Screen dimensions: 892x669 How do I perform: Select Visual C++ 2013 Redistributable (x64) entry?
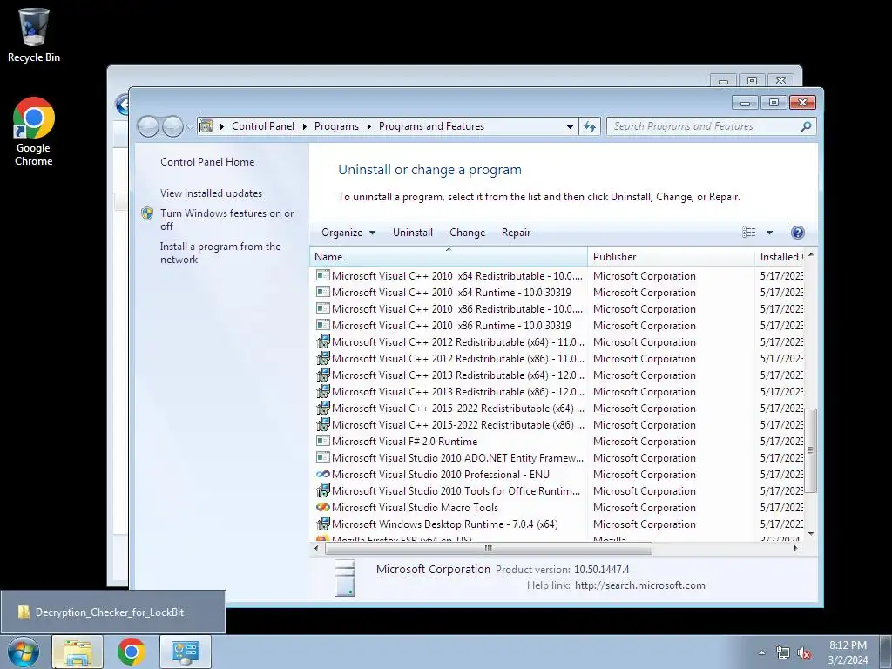pyautogui.click(x=449, y=375)
